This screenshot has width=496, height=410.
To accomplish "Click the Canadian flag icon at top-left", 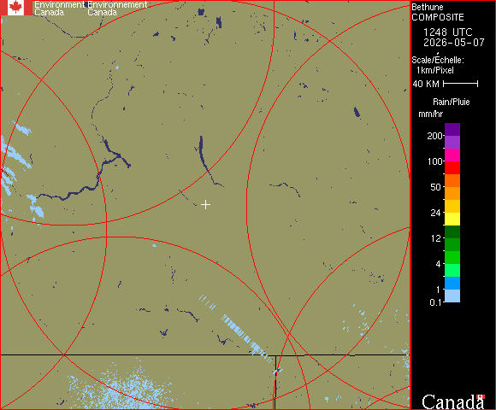I will pyautogui.click(x=15, y=8).
